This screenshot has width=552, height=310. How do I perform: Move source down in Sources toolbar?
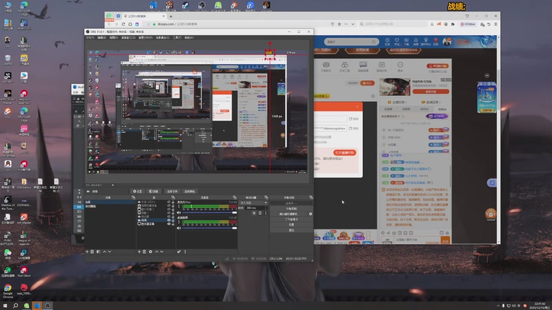[x=162, y=251]
